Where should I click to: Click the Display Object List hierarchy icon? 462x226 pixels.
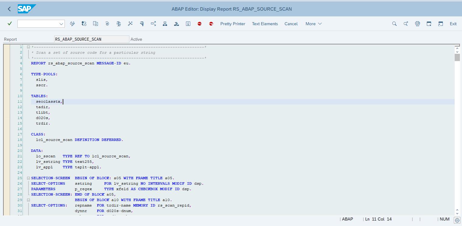click(x=165, y=24)
